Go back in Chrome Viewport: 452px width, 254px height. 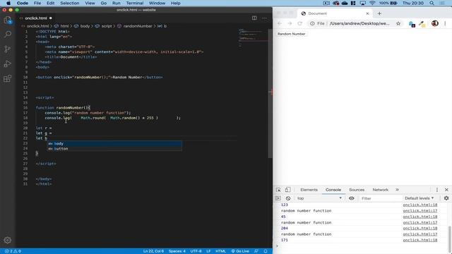(x=280, y=23)
